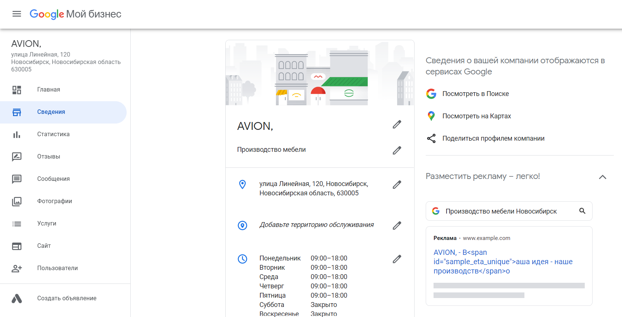622x317 pixels.
Task: Click the Главная dashboard icon
Action: 17,90
